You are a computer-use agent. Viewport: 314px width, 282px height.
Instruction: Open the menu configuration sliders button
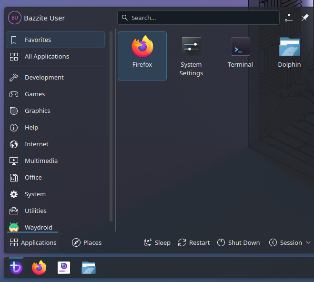[289, 18]
